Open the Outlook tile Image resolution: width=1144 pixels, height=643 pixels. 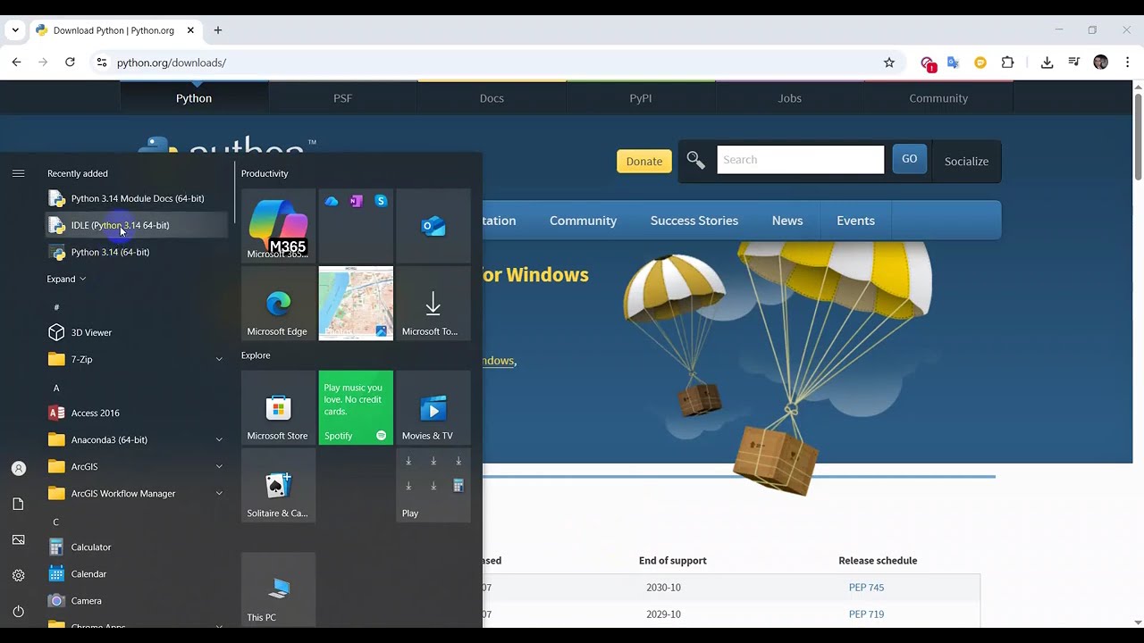pos(433,225)
